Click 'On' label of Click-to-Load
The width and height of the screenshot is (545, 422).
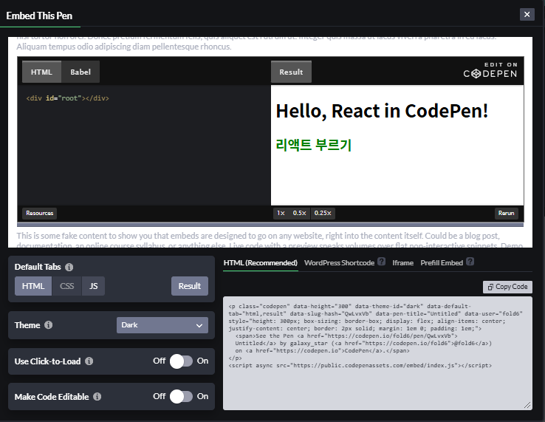[202, 361]
